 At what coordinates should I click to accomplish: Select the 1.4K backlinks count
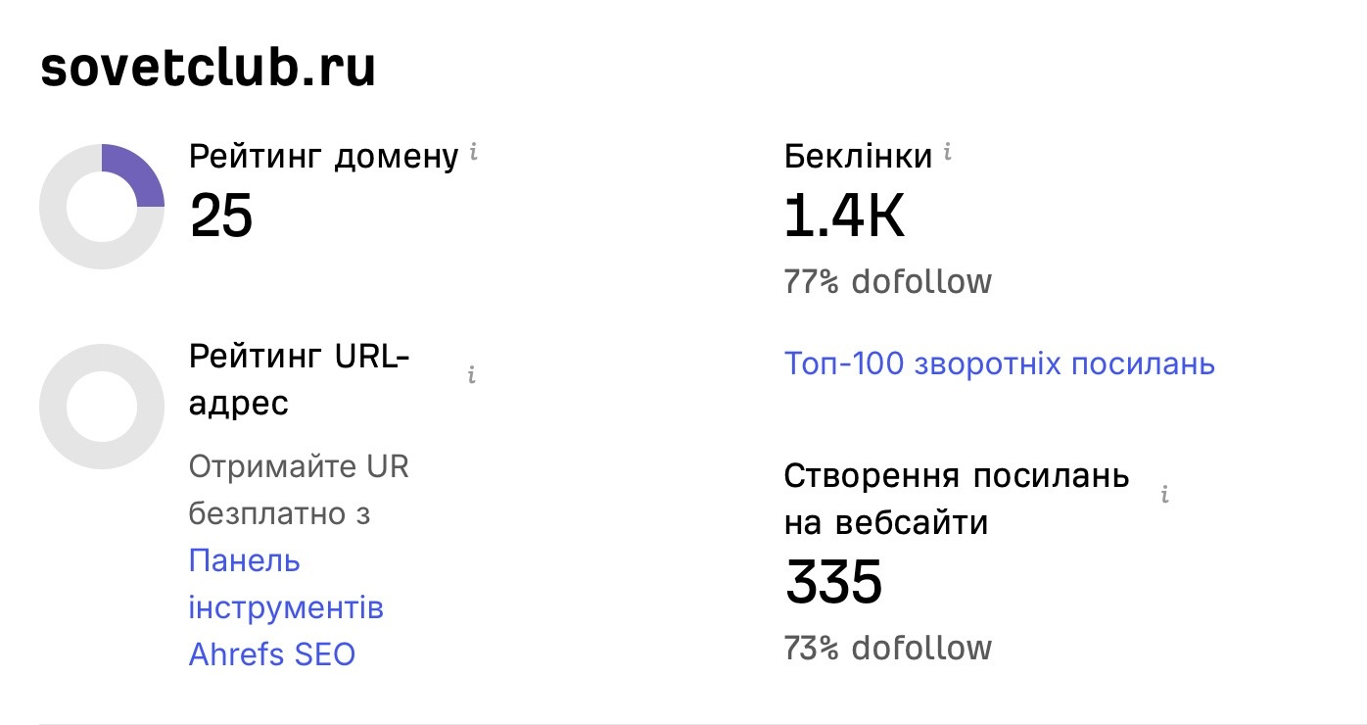click(x=844, y=217)
